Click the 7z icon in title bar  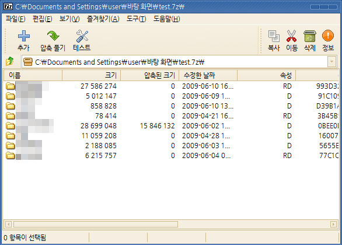click(x=8, y=6)
